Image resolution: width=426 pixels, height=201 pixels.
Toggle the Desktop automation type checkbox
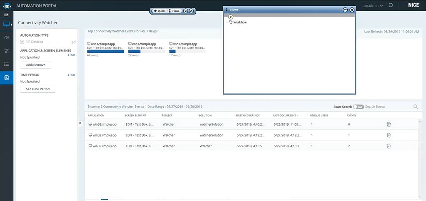(x=22, y=42)
